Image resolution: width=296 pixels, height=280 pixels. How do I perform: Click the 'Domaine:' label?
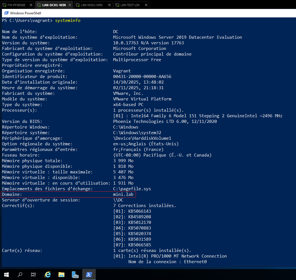click(x=12, y=194)
